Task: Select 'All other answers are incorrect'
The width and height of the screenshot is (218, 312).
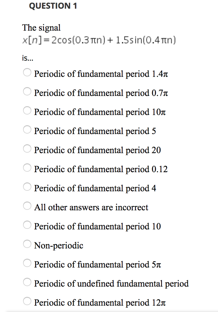Action: click(x=27, y=206)
